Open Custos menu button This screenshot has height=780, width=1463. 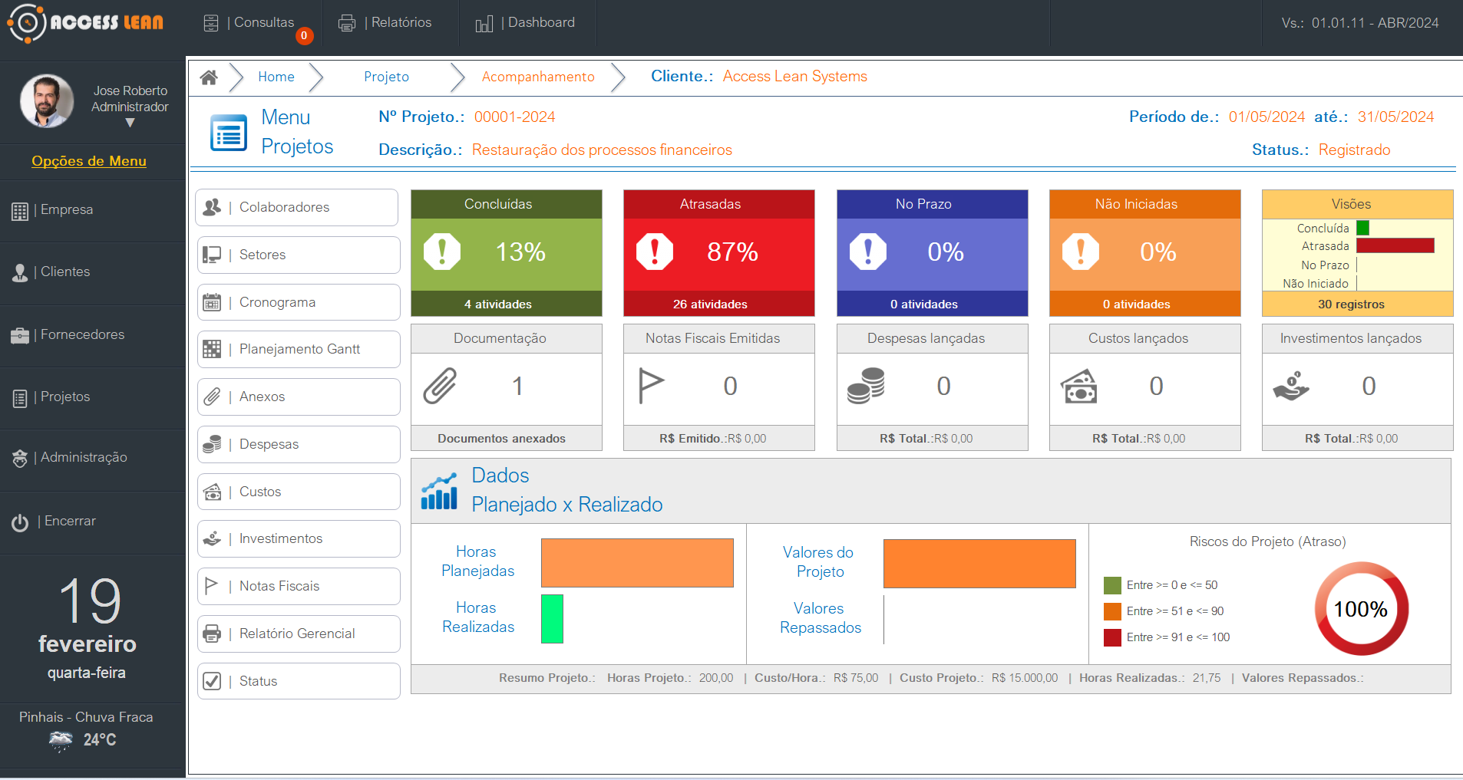[299, 492]
